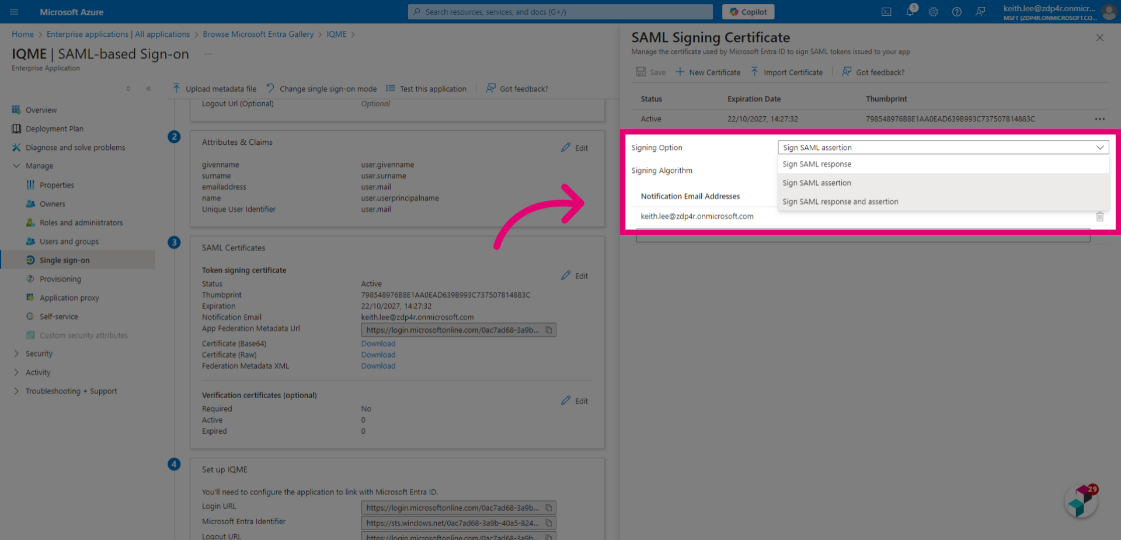Screen dimensions: 1121x540
Task: Open Overview in sidebar
Action: click(41, 110)
